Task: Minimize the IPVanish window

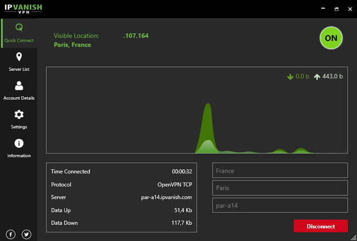Action: (x=323, y=9)
